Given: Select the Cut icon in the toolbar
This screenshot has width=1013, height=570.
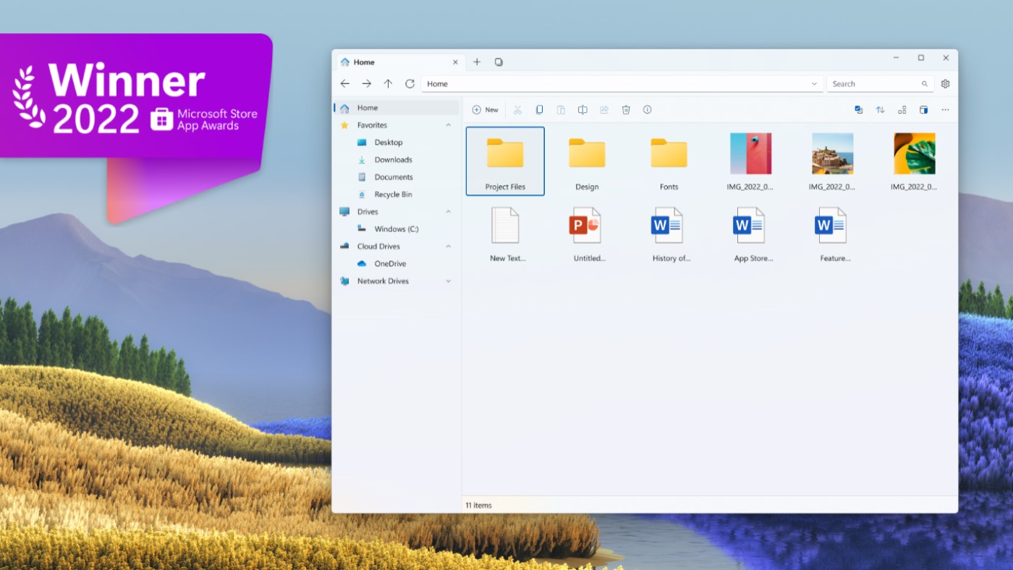Looking at the screenshot, I should (517, 109).
